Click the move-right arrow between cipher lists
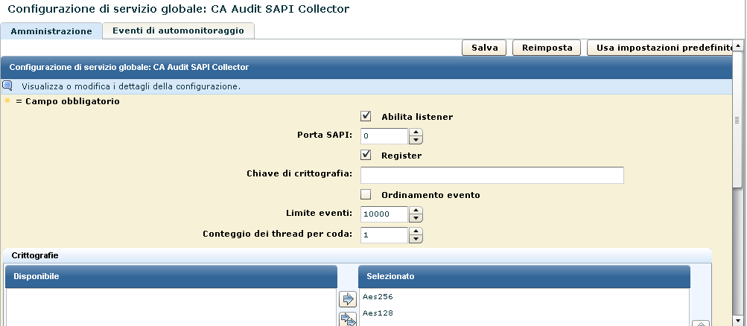The height and width of the screenshot is (326, 747). click(x=348, y=300)
